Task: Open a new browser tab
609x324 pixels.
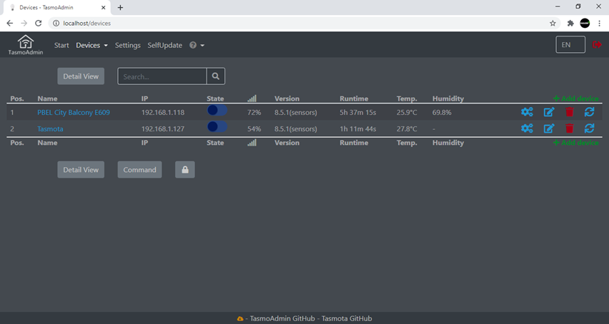Action: click(x=120, y=8)
